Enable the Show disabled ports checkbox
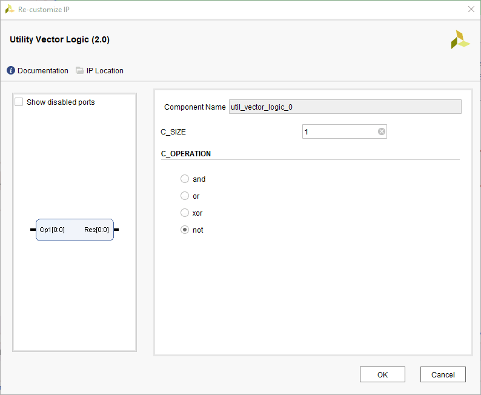481x395 pixels. (x=19, y=102)
